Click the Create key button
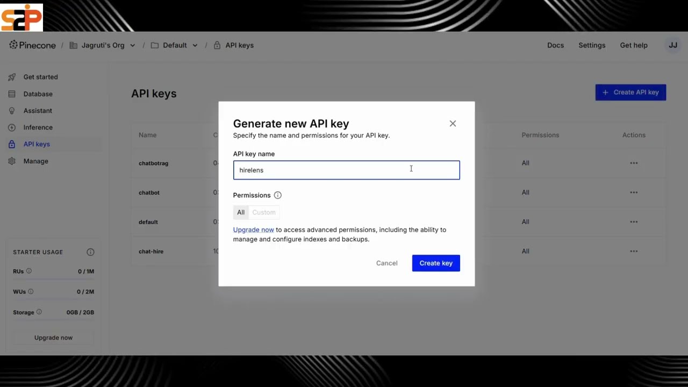 [436, 263]
